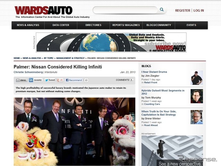Open News & Analysis breadcrumb link
Image resolution: width=221 pixels, height=166 pixels.
(32, 58)
